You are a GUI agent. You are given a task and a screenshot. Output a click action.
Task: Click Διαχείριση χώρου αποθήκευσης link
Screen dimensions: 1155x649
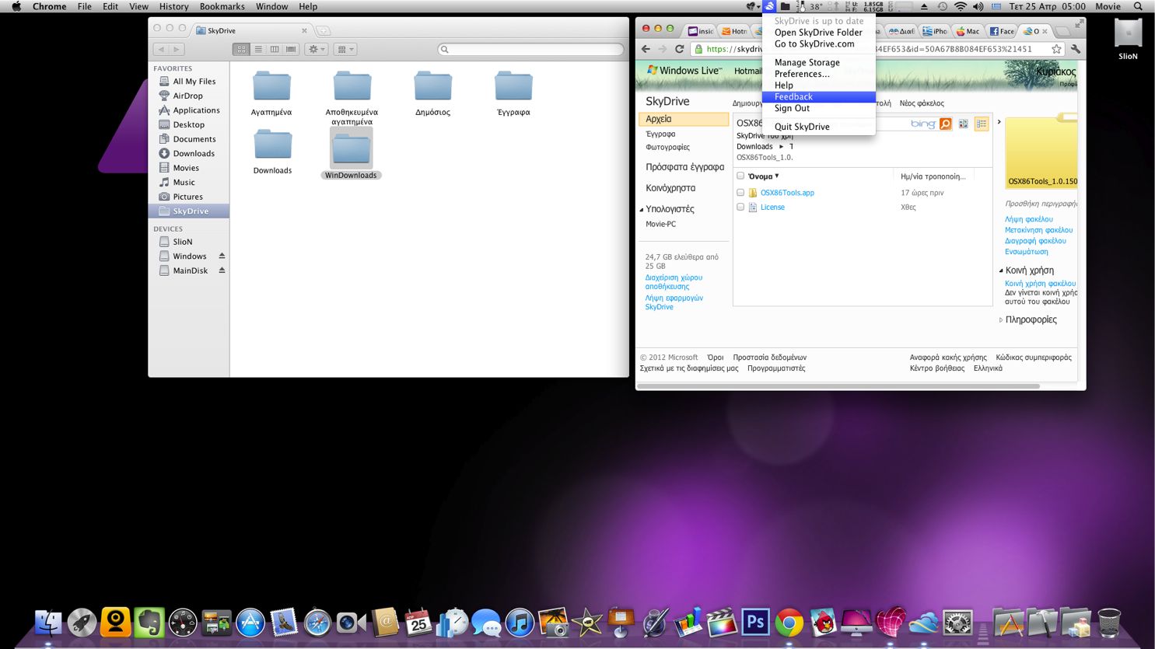coord(674,282)
